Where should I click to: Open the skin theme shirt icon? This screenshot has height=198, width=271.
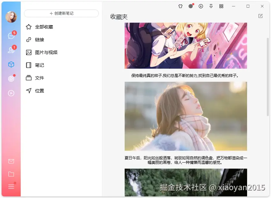pyautogui.click(x=180, y=6)
